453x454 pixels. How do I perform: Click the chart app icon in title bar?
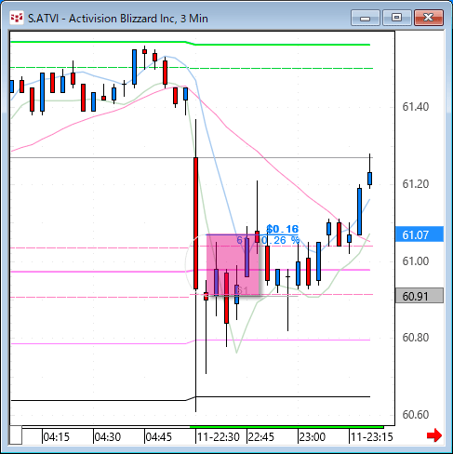17,19
